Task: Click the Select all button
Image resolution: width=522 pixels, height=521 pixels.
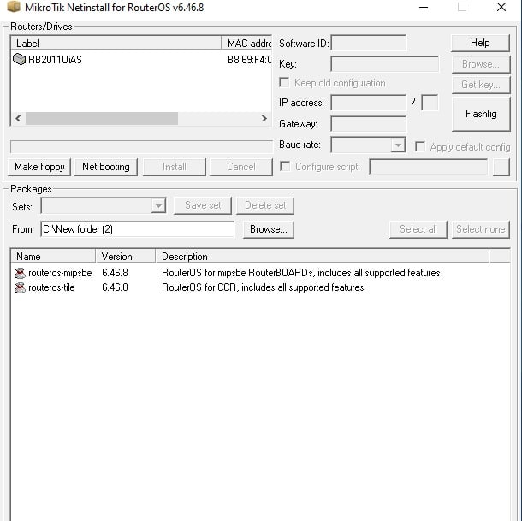Action: (x=418, y=229)
